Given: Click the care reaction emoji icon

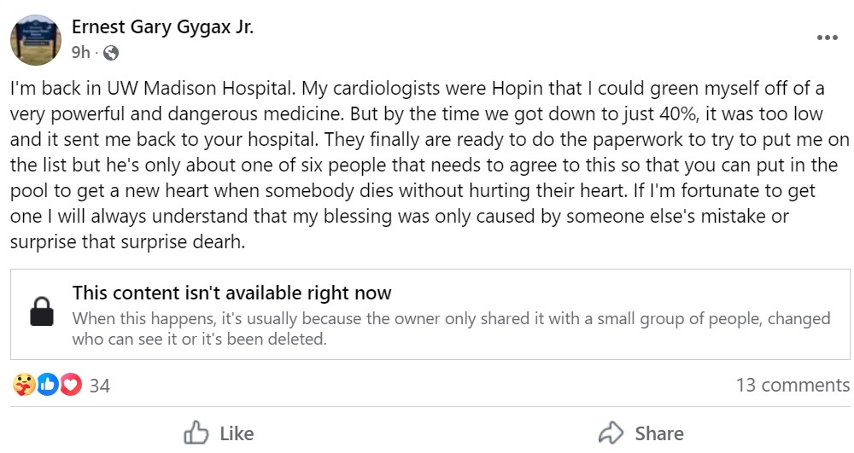Looking at the screenshot, I should (23, 386).
